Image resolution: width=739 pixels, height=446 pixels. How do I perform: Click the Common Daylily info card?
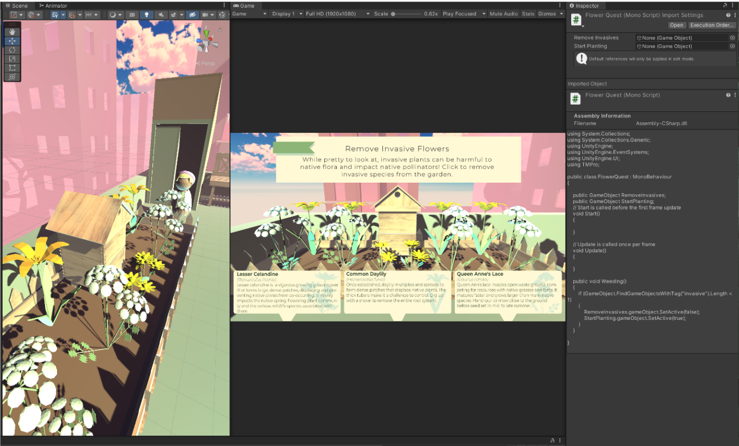pos(398,292)
